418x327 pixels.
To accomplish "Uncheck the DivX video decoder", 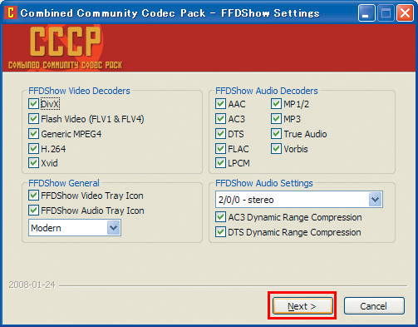I will 33,104.
